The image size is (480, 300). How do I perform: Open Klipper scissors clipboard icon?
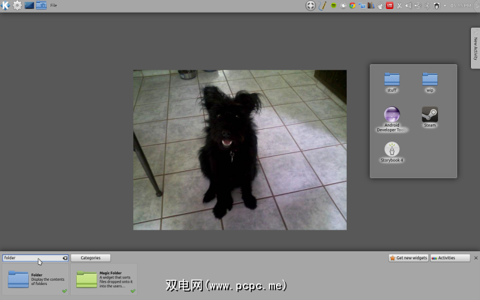click(399, 5)
